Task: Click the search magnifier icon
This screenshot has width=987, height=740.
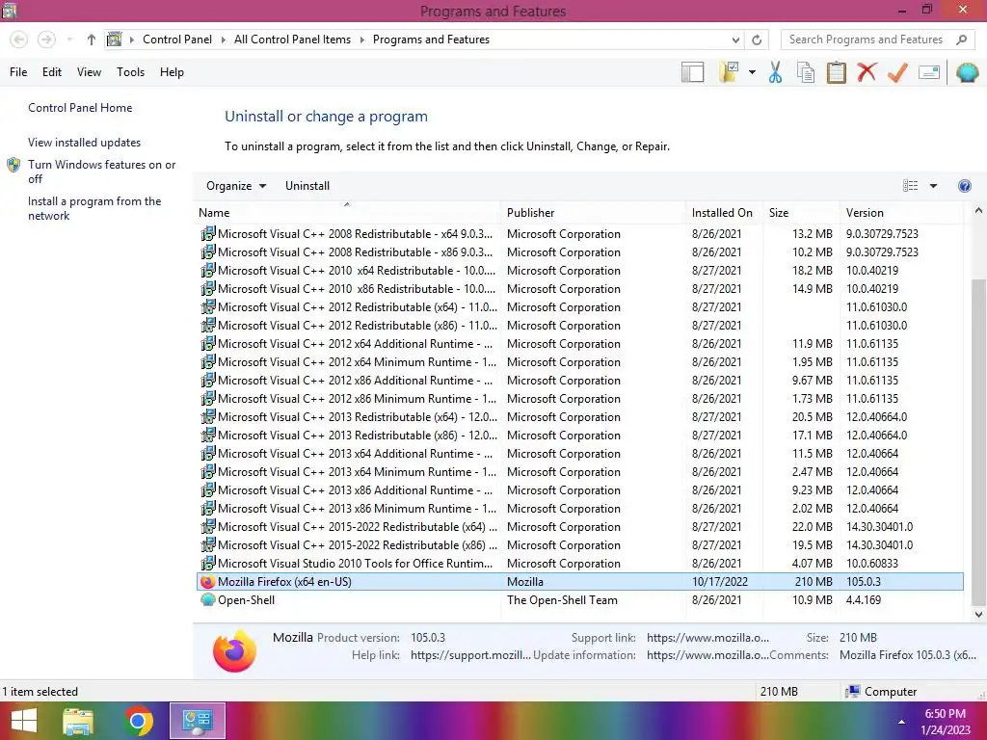Action: [961, 40]
